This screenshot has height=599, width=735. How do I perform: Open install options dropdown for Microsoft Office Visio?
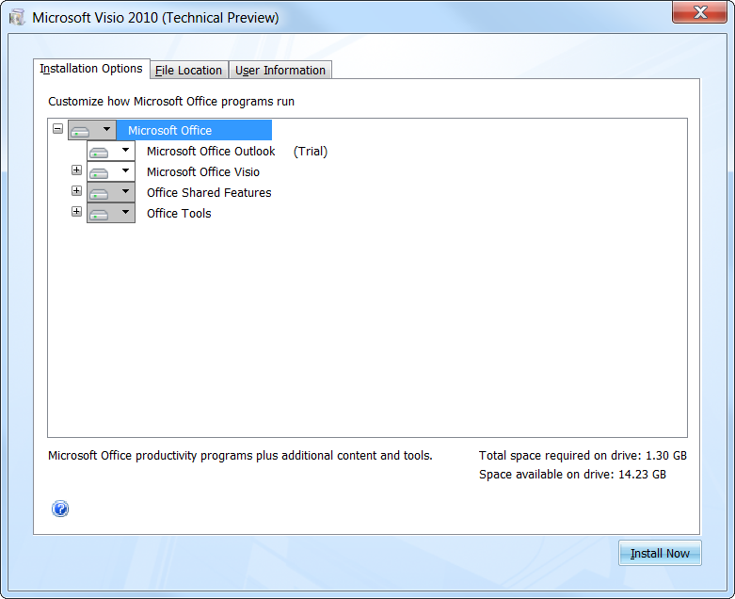(x=111, y=171)
